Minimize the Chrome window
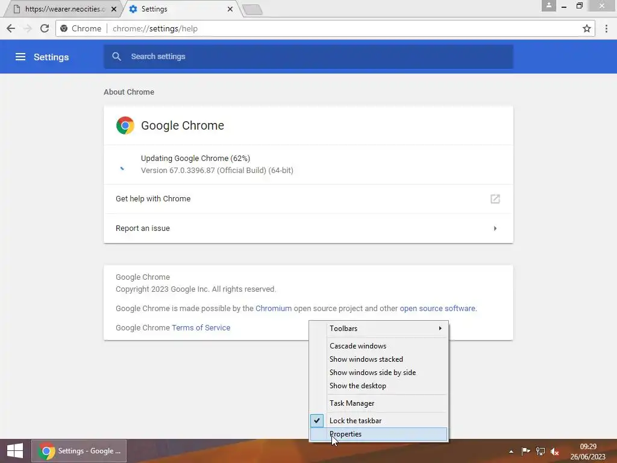Viewport: 617px width, 463px height. coord(564,6)
